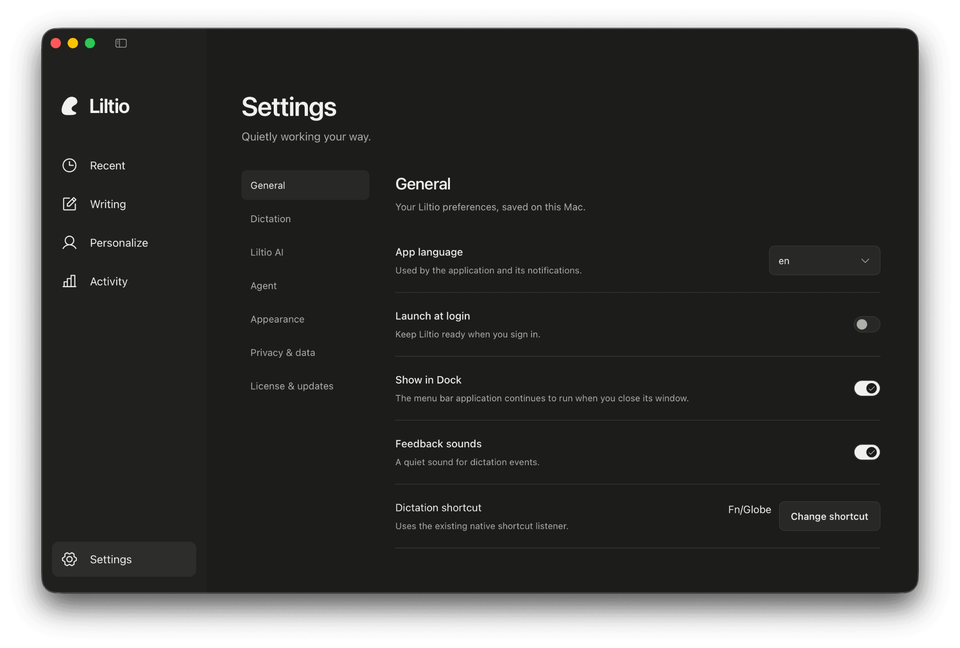Click the Liltio wordmark text
This screenshot has width=960, height=648.
tap(109, 106)
